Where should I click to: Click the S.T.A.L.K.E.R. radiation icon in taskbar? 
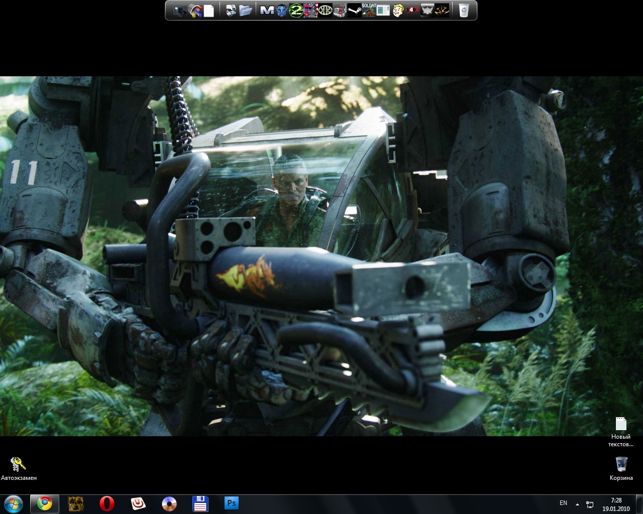tap(75, 503)
